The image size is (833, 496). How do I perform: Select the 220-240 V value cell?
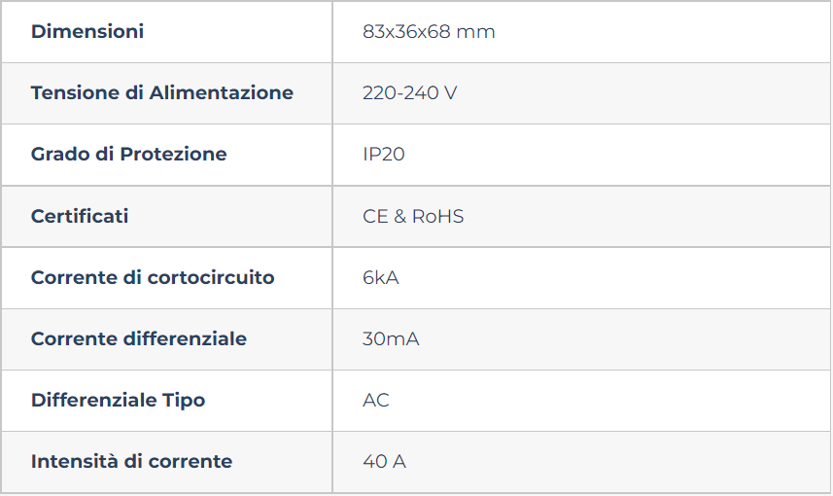click(x=581, y=93)
